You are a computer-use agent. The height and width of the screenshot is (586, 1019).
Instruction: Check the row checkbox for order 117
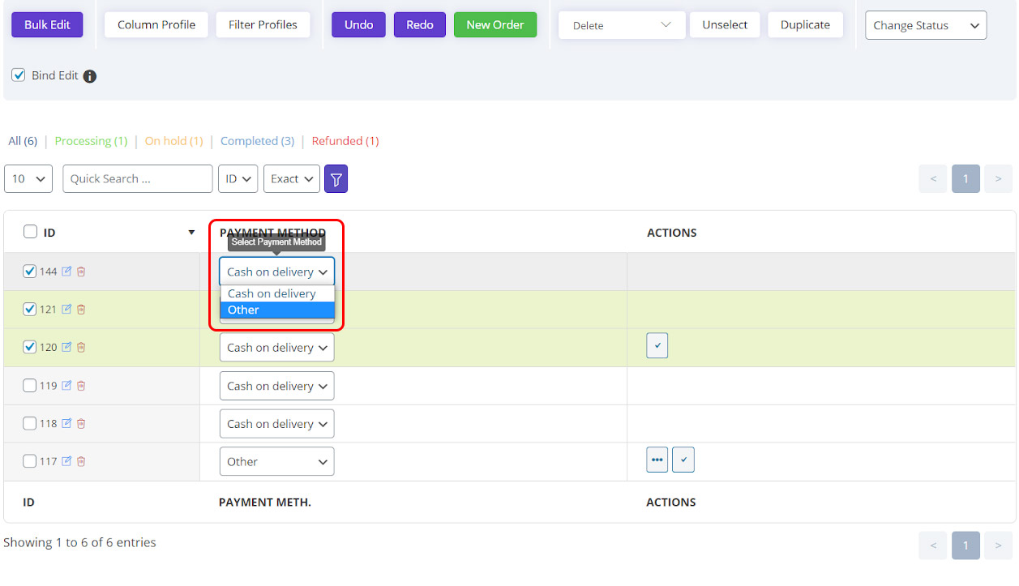click(x=28, y=460)
